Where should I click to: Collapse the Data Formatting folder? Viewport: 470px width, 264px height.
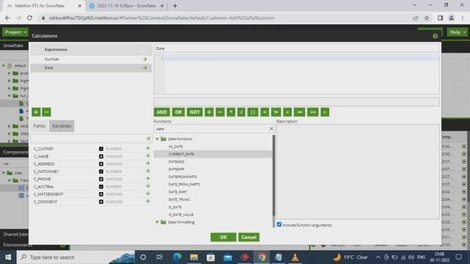pos(157,222)
